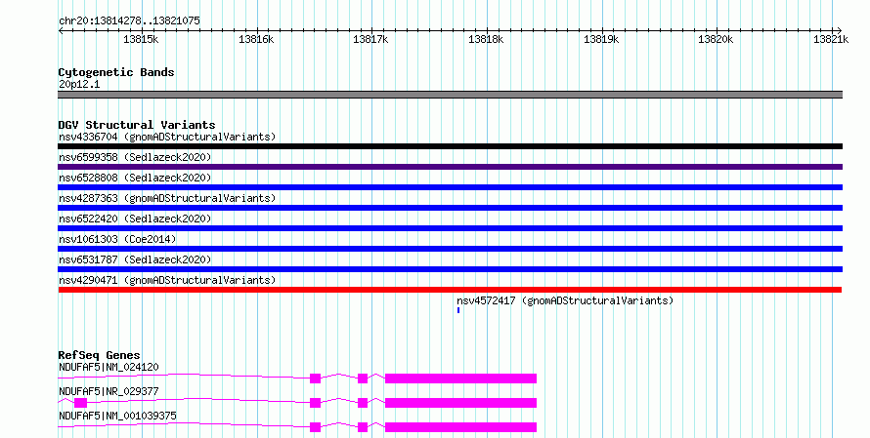Click the nsv6531787 (Sedlazeck2020) label
This screenshot has height=438, width=870.
[x=135, y=259]
